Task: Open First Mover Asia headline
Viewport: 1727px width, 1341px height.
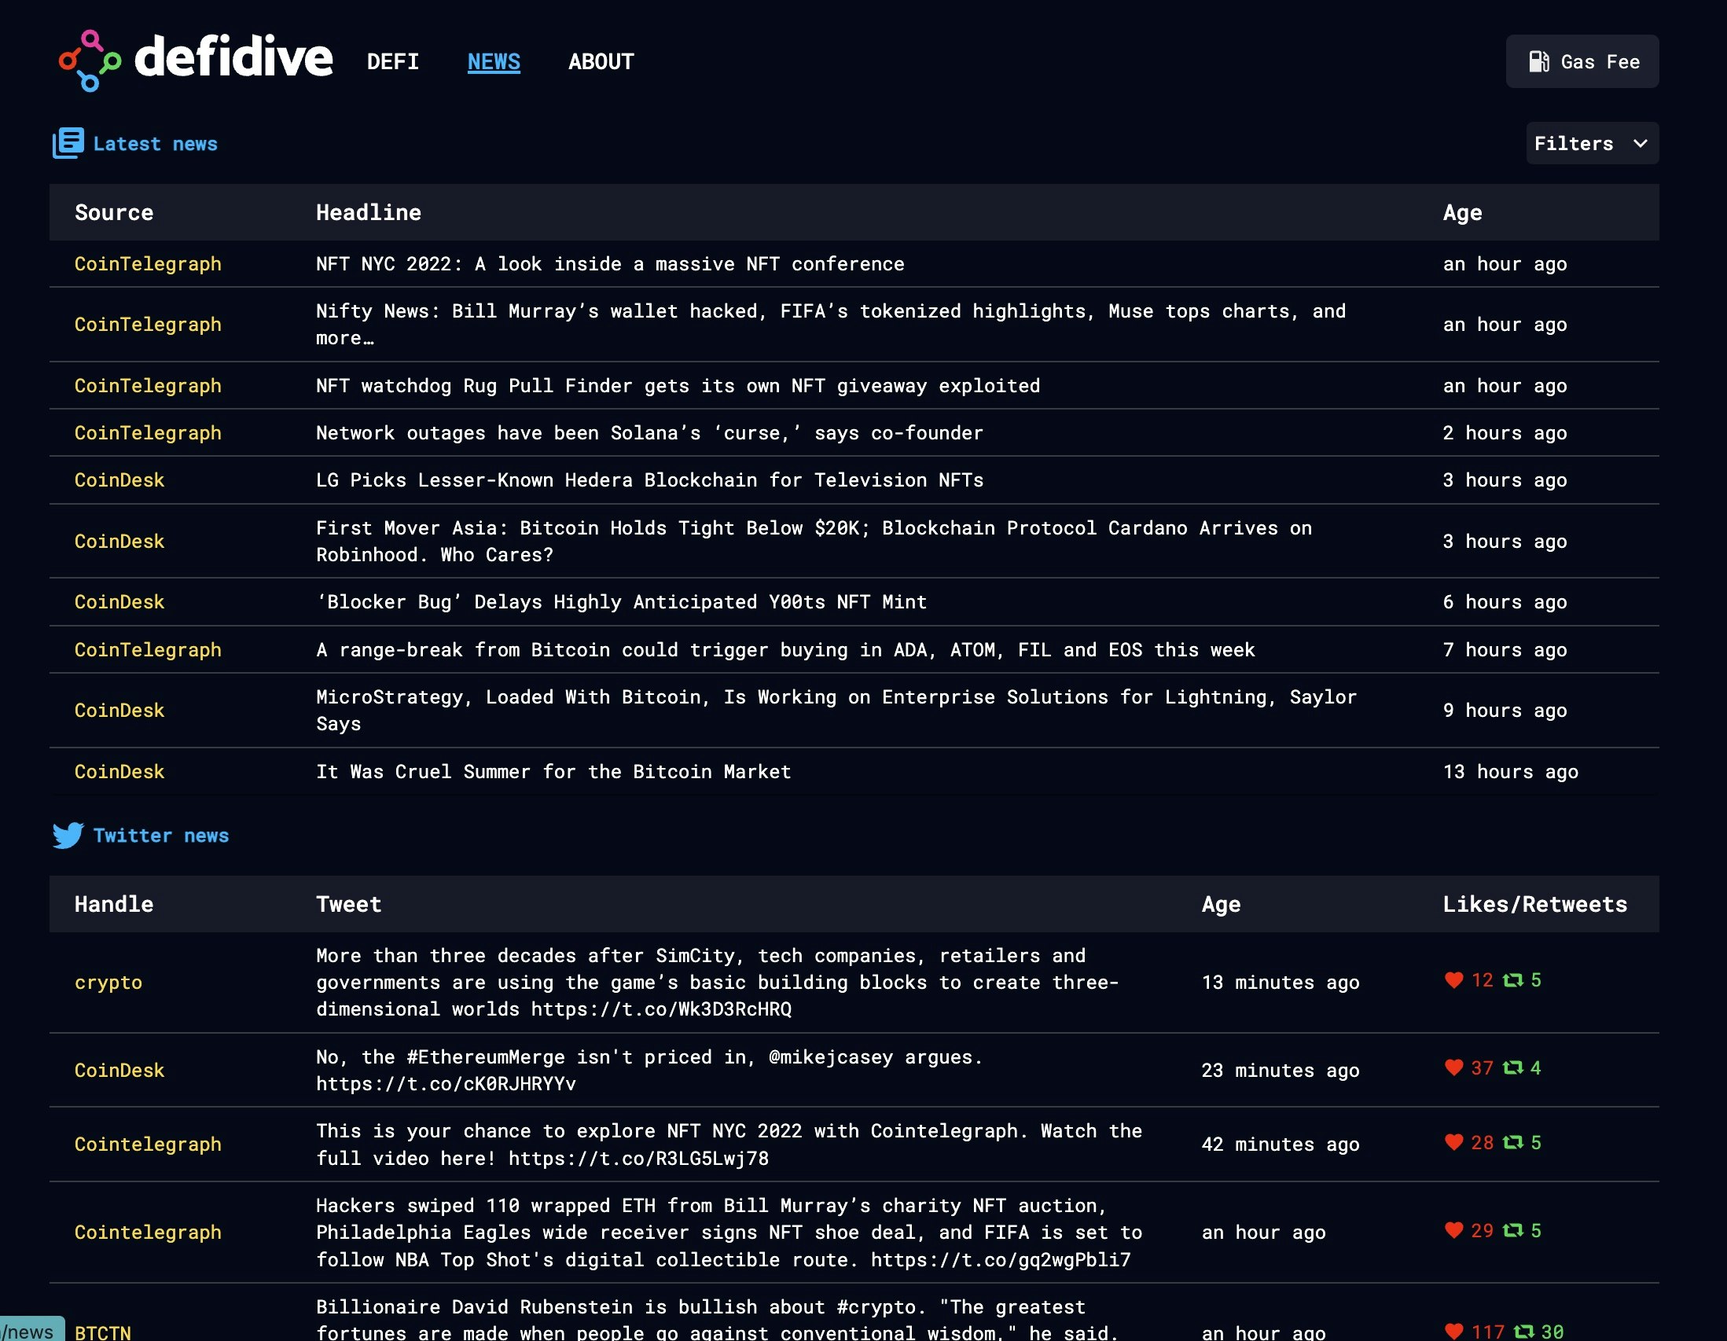Action: 814,542
